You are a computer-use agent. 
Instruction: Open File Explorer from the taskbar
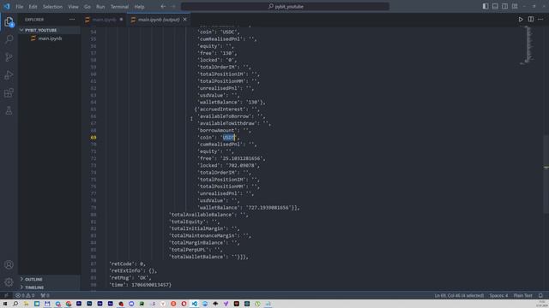click(x=27, y=304)
